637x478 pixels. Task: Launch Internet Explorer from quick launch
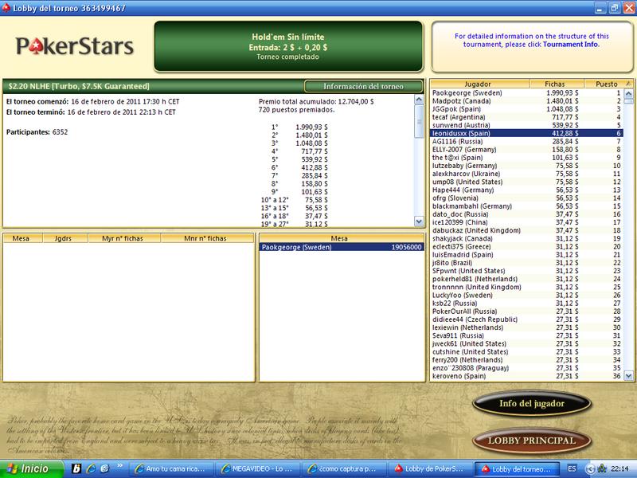coord(91,469)
